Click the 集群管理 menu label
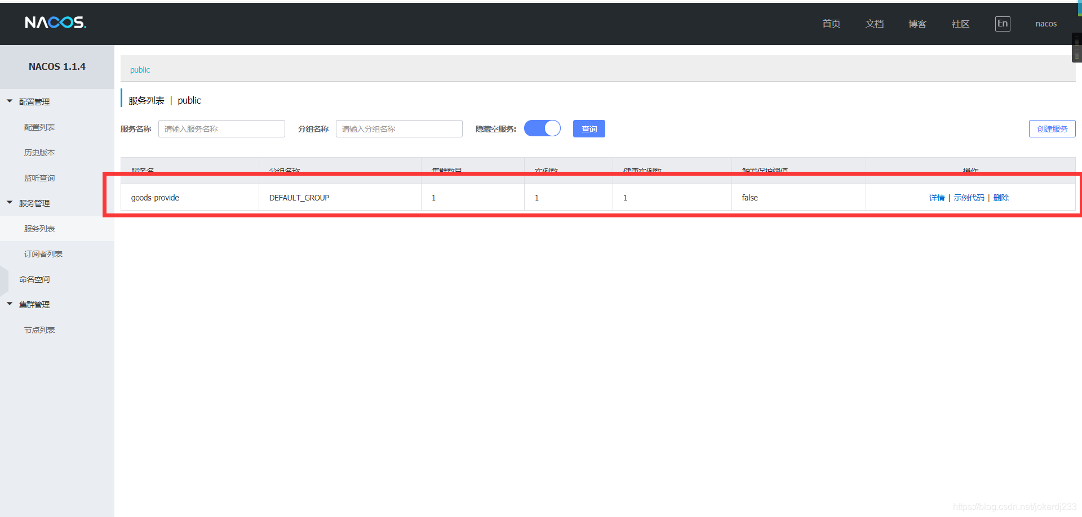This screenshot has width=1082, height=517. 34,305
